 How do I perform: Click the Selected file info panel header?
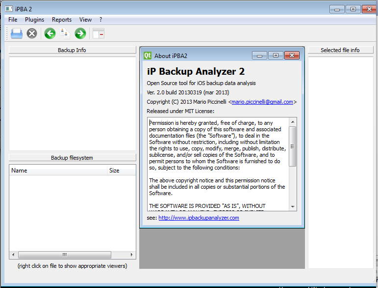[340, 50]
